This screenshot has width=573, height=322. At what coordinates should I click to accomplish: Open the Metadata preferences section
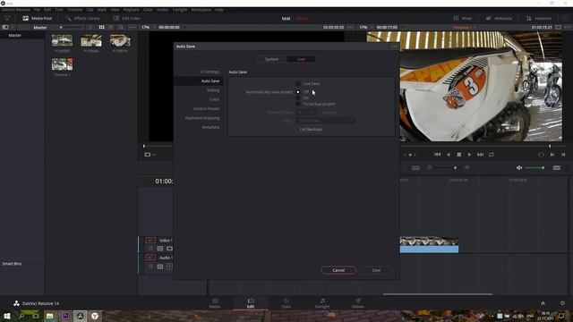[210, 127]
